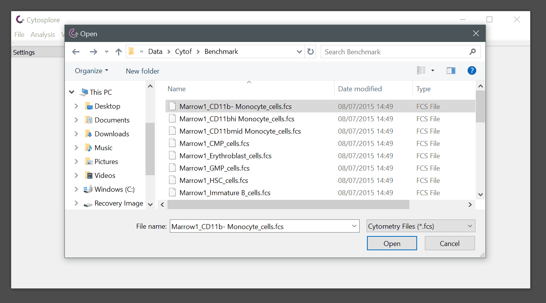Click file icon of Marrow1_GMP_cells.fcs
Viewport: 546px width, 303px height.
point(172,168)
